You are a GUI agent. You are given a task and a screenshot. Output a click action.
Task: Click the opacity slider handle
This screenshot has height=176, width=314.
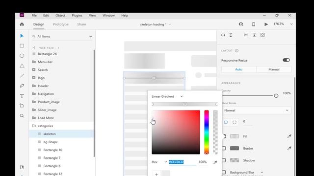coord(276,96)
